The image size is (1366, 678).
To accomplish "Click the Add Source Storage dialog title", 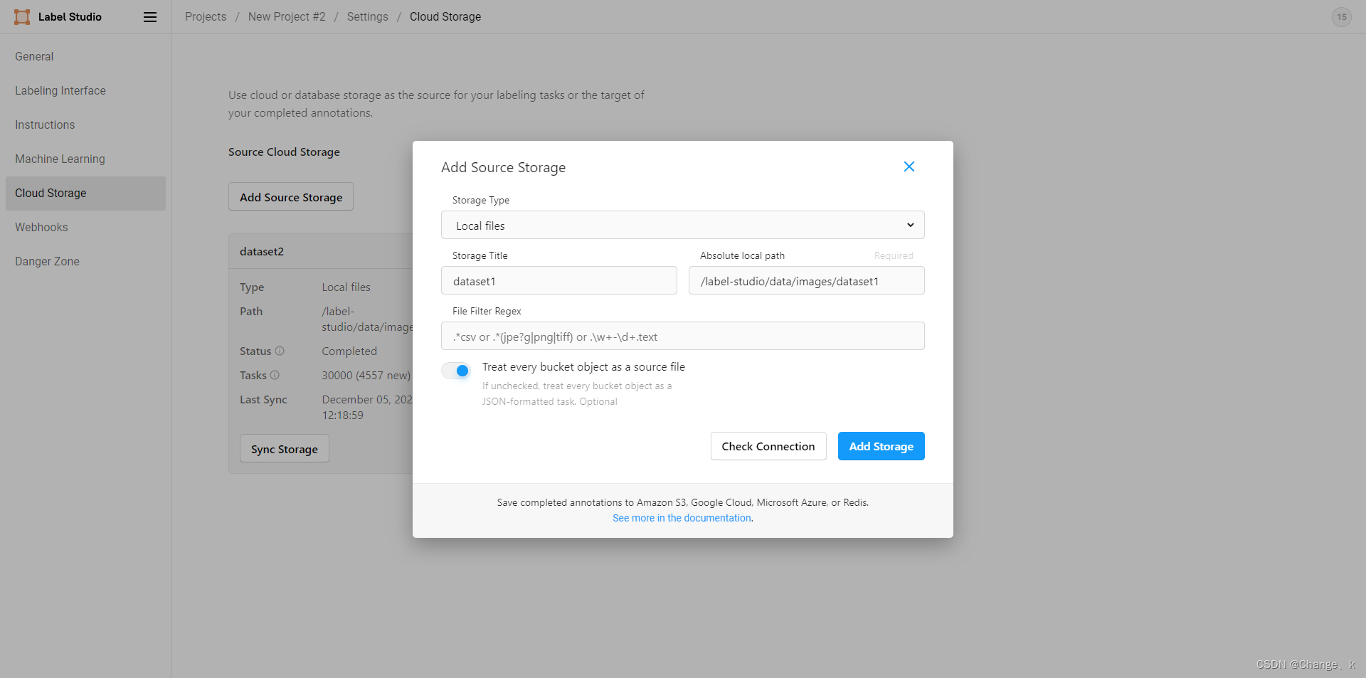I will point(504,168).
